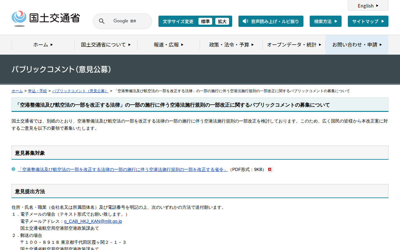Open the お問い合わせ・申請 navigation item
Image resolution: width=400 pixels, height=250 pixels.
point(357,45)
